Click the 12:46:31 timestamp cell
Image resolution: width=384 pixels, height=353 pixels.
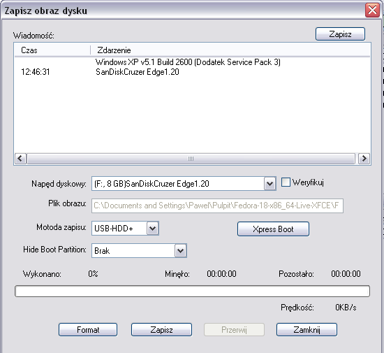(36, 72)
